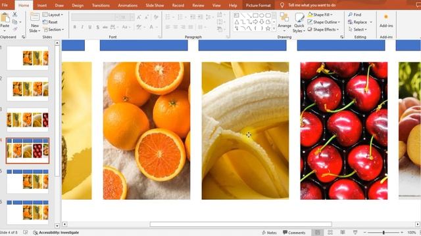Screen dimensions: 421x236
Task: Open the File tab
Action: tap(5, 5)
